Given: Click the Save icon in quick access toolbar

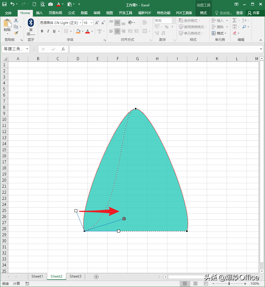Looking at the screenshot, I should pos(4,4).
